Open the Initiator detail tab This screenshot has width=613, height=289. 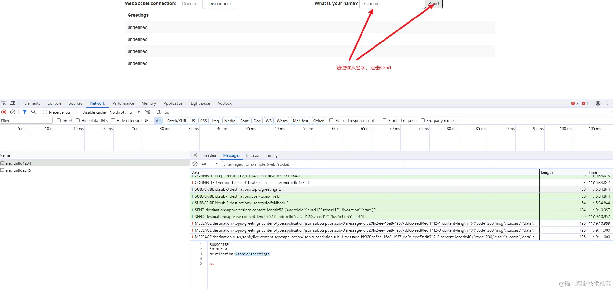point(253,155)
